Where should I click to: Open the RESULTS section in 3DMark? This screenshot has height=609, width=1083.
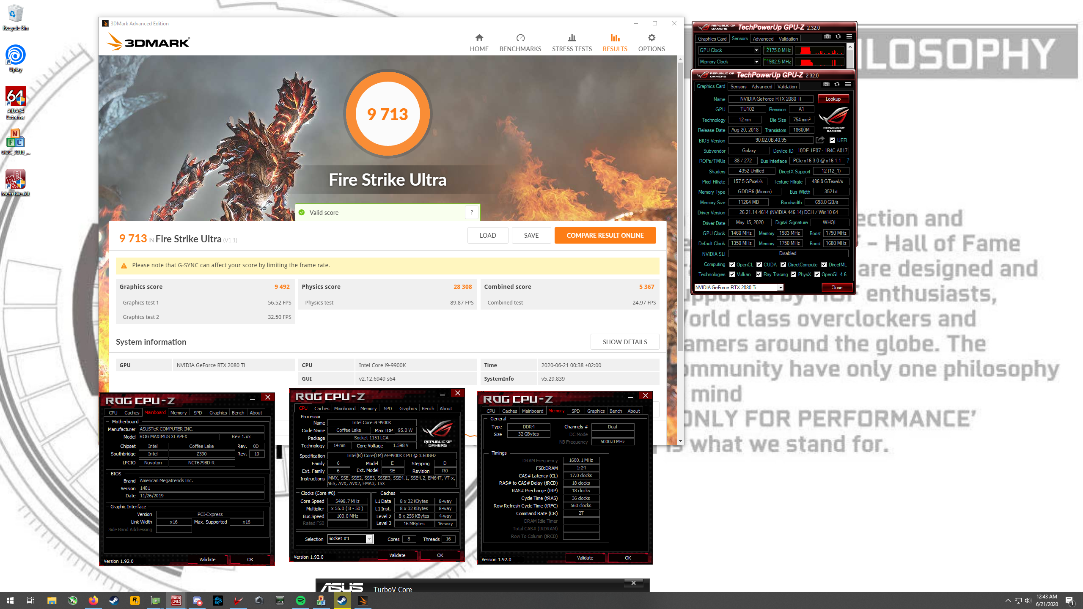[615, 43]
